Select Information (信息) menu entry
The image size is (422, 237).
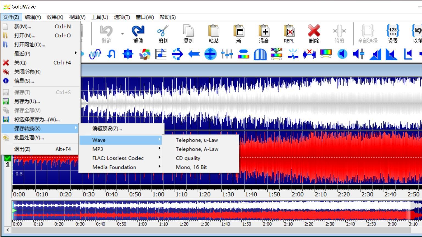coord(41,81)
